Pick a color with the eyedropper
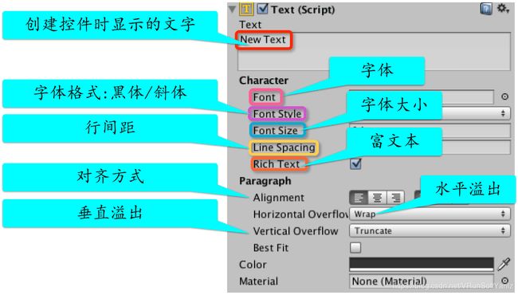The image size is (518, 295). pos(504,264)
